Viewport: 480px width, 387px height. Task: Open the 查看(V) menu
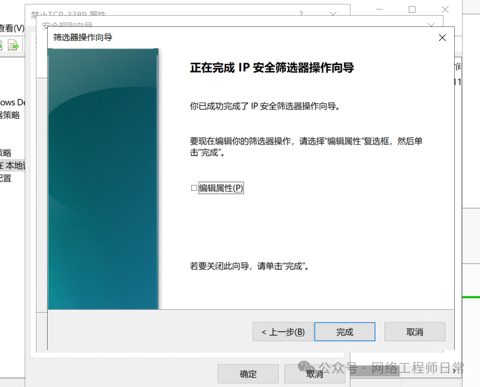click(x=12, y=28)
